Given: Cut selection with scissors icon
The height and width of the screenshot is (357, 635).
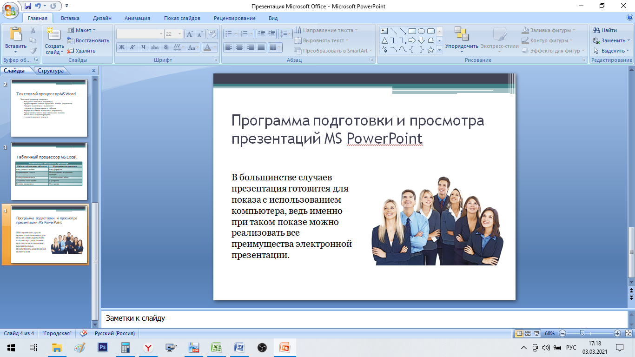Looking at the screenshot, I should coord(33,30).
